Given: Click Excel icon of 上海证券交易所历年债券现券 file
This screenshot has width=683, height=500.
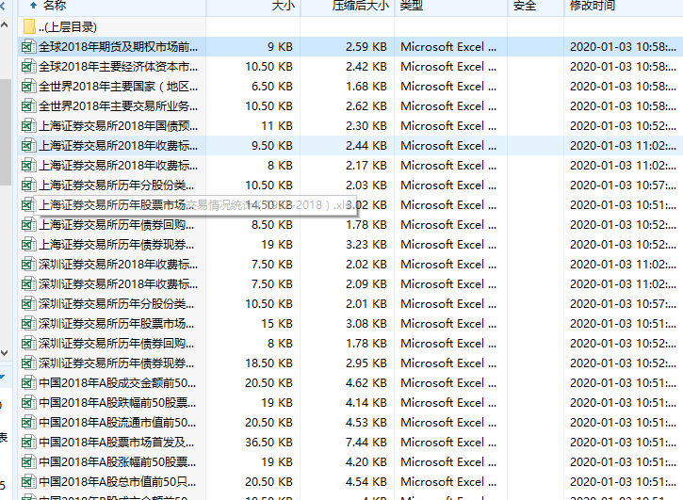Looking at the screenshot, I should coord(29,244).
